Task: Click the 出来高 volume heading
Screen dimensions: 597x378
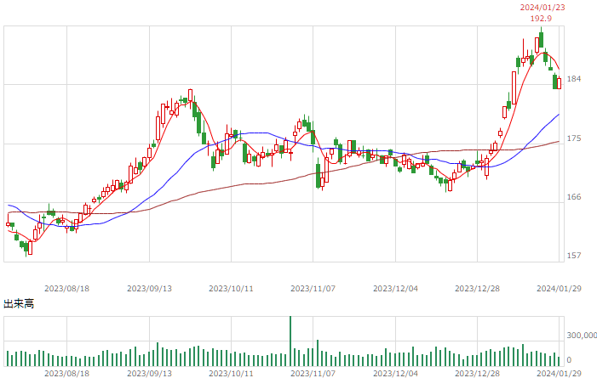Action: pyautogui.click(x=19, y=303)
